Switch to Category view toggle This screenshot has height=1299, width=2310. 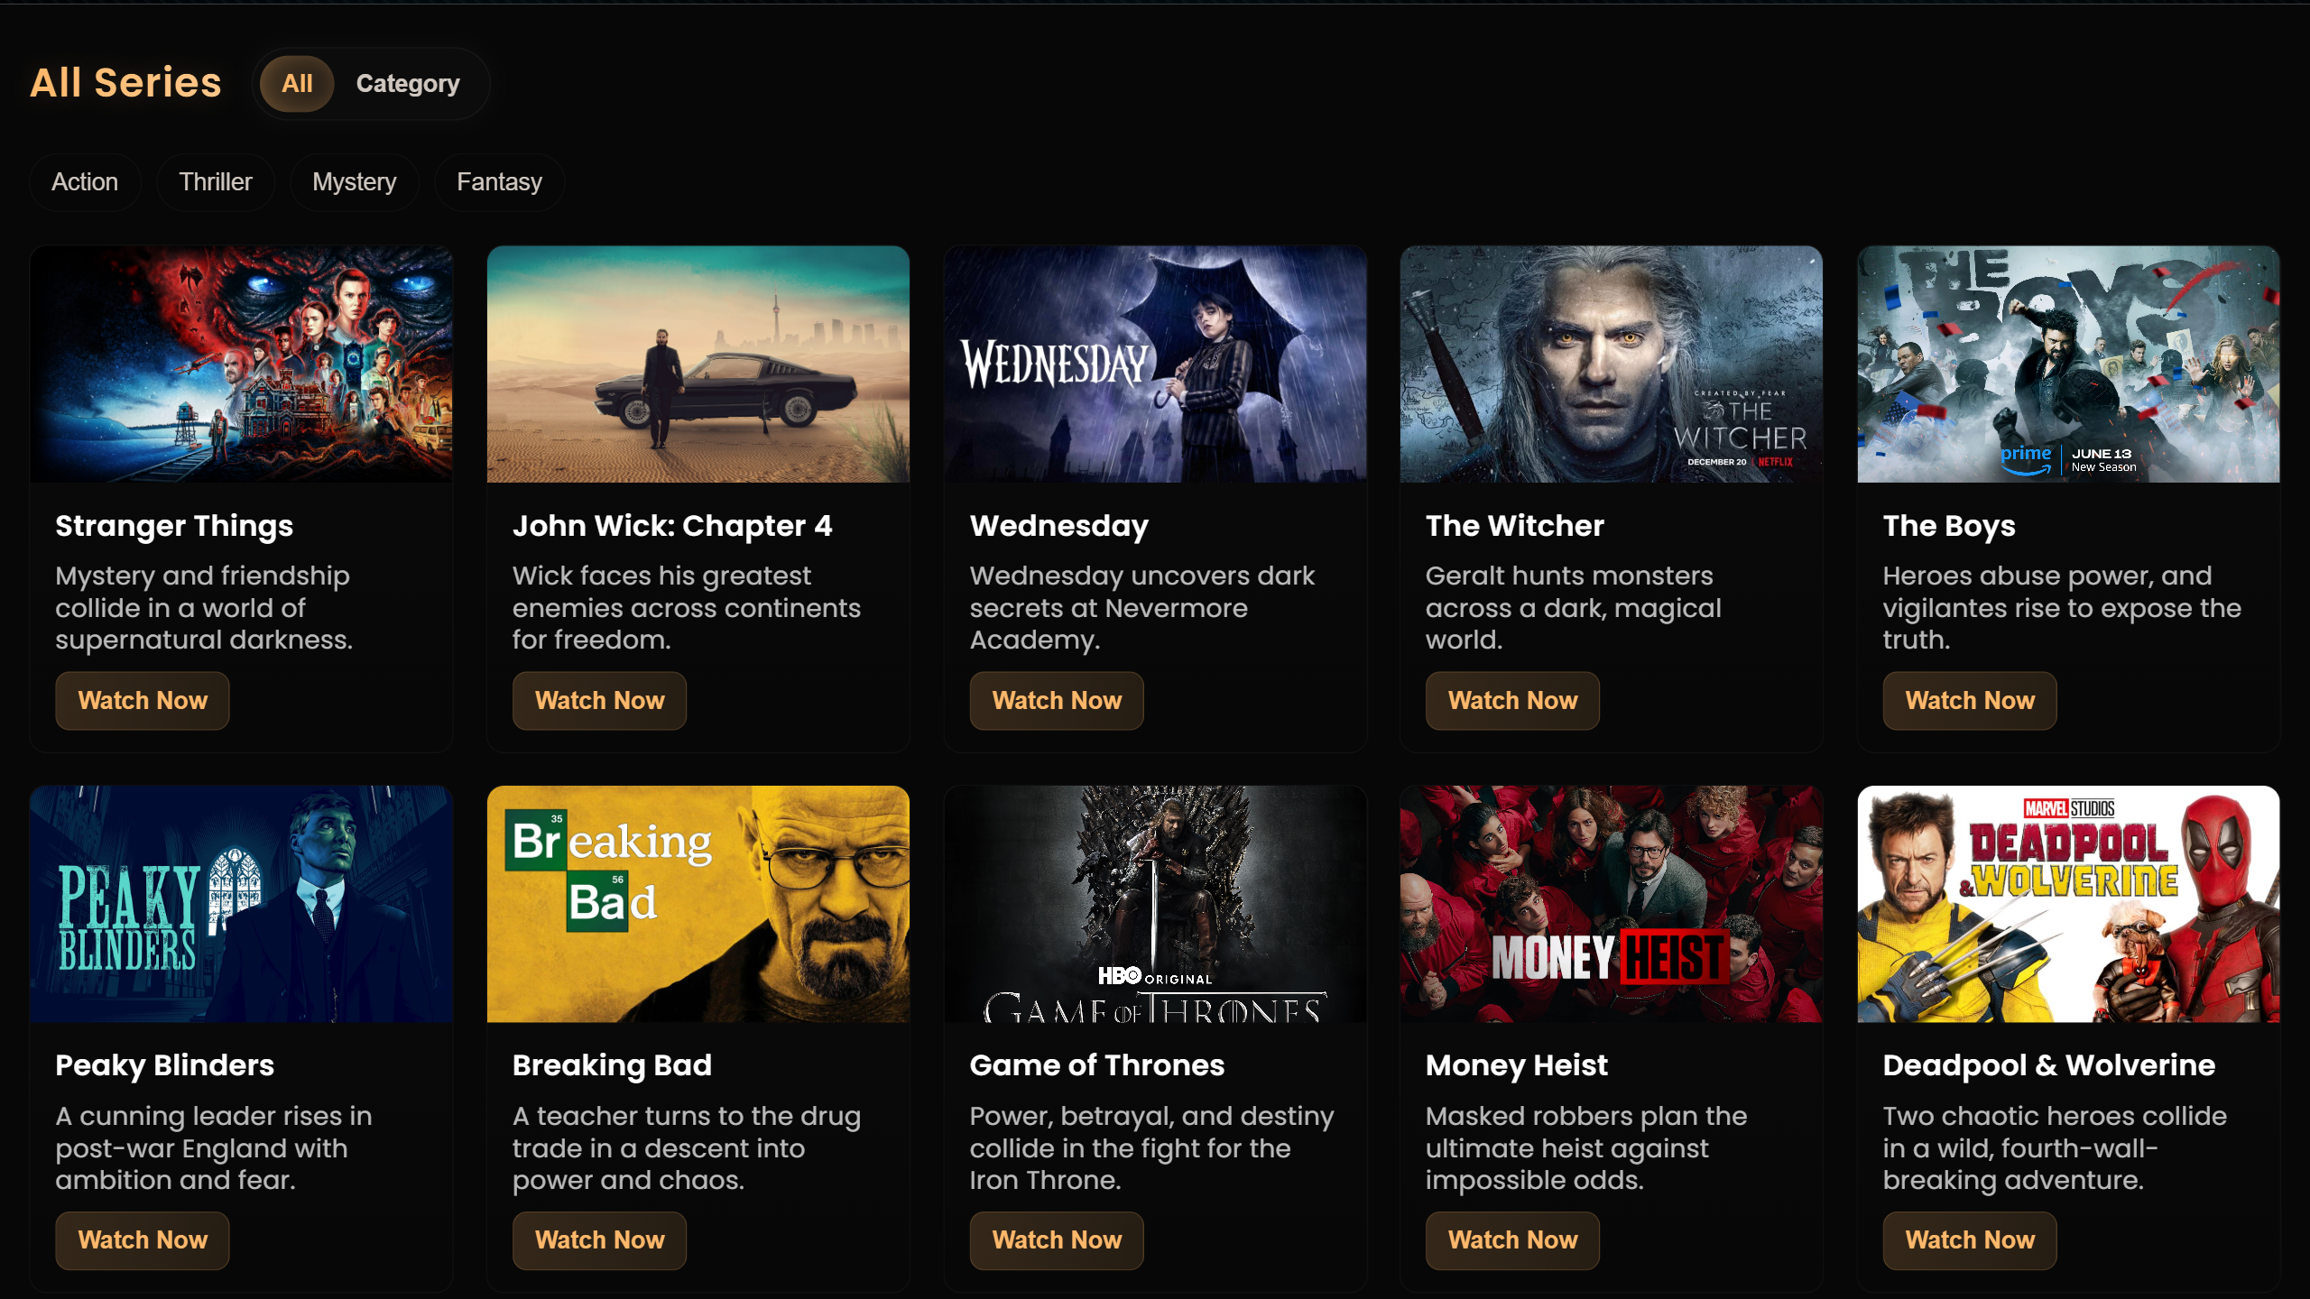[408, 84]
